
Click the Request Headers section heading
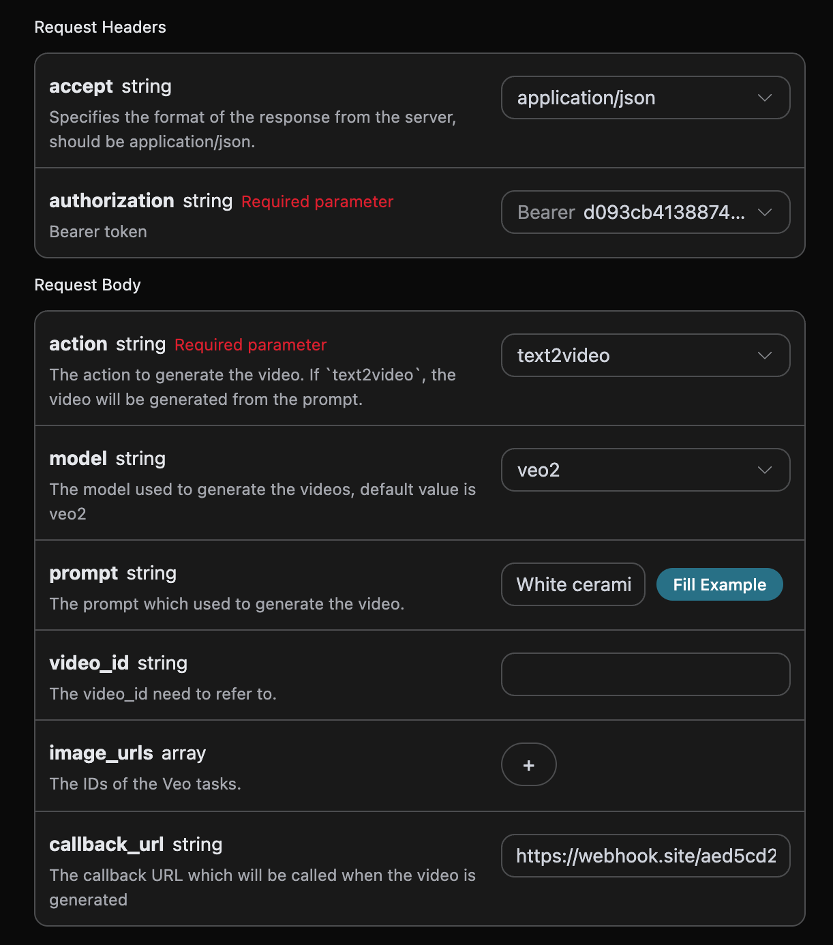[100, 27]
